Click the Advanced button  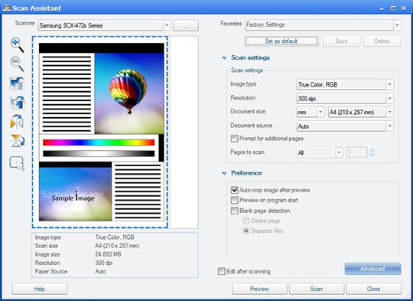click(372, 269)
